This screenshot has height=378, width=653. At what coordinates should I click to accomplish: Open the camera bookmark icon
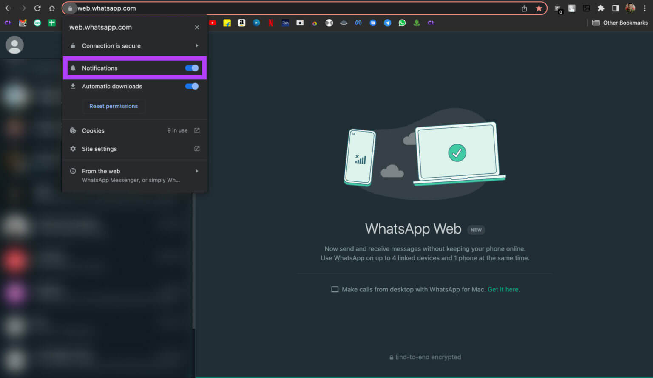[x=300, y=23]
